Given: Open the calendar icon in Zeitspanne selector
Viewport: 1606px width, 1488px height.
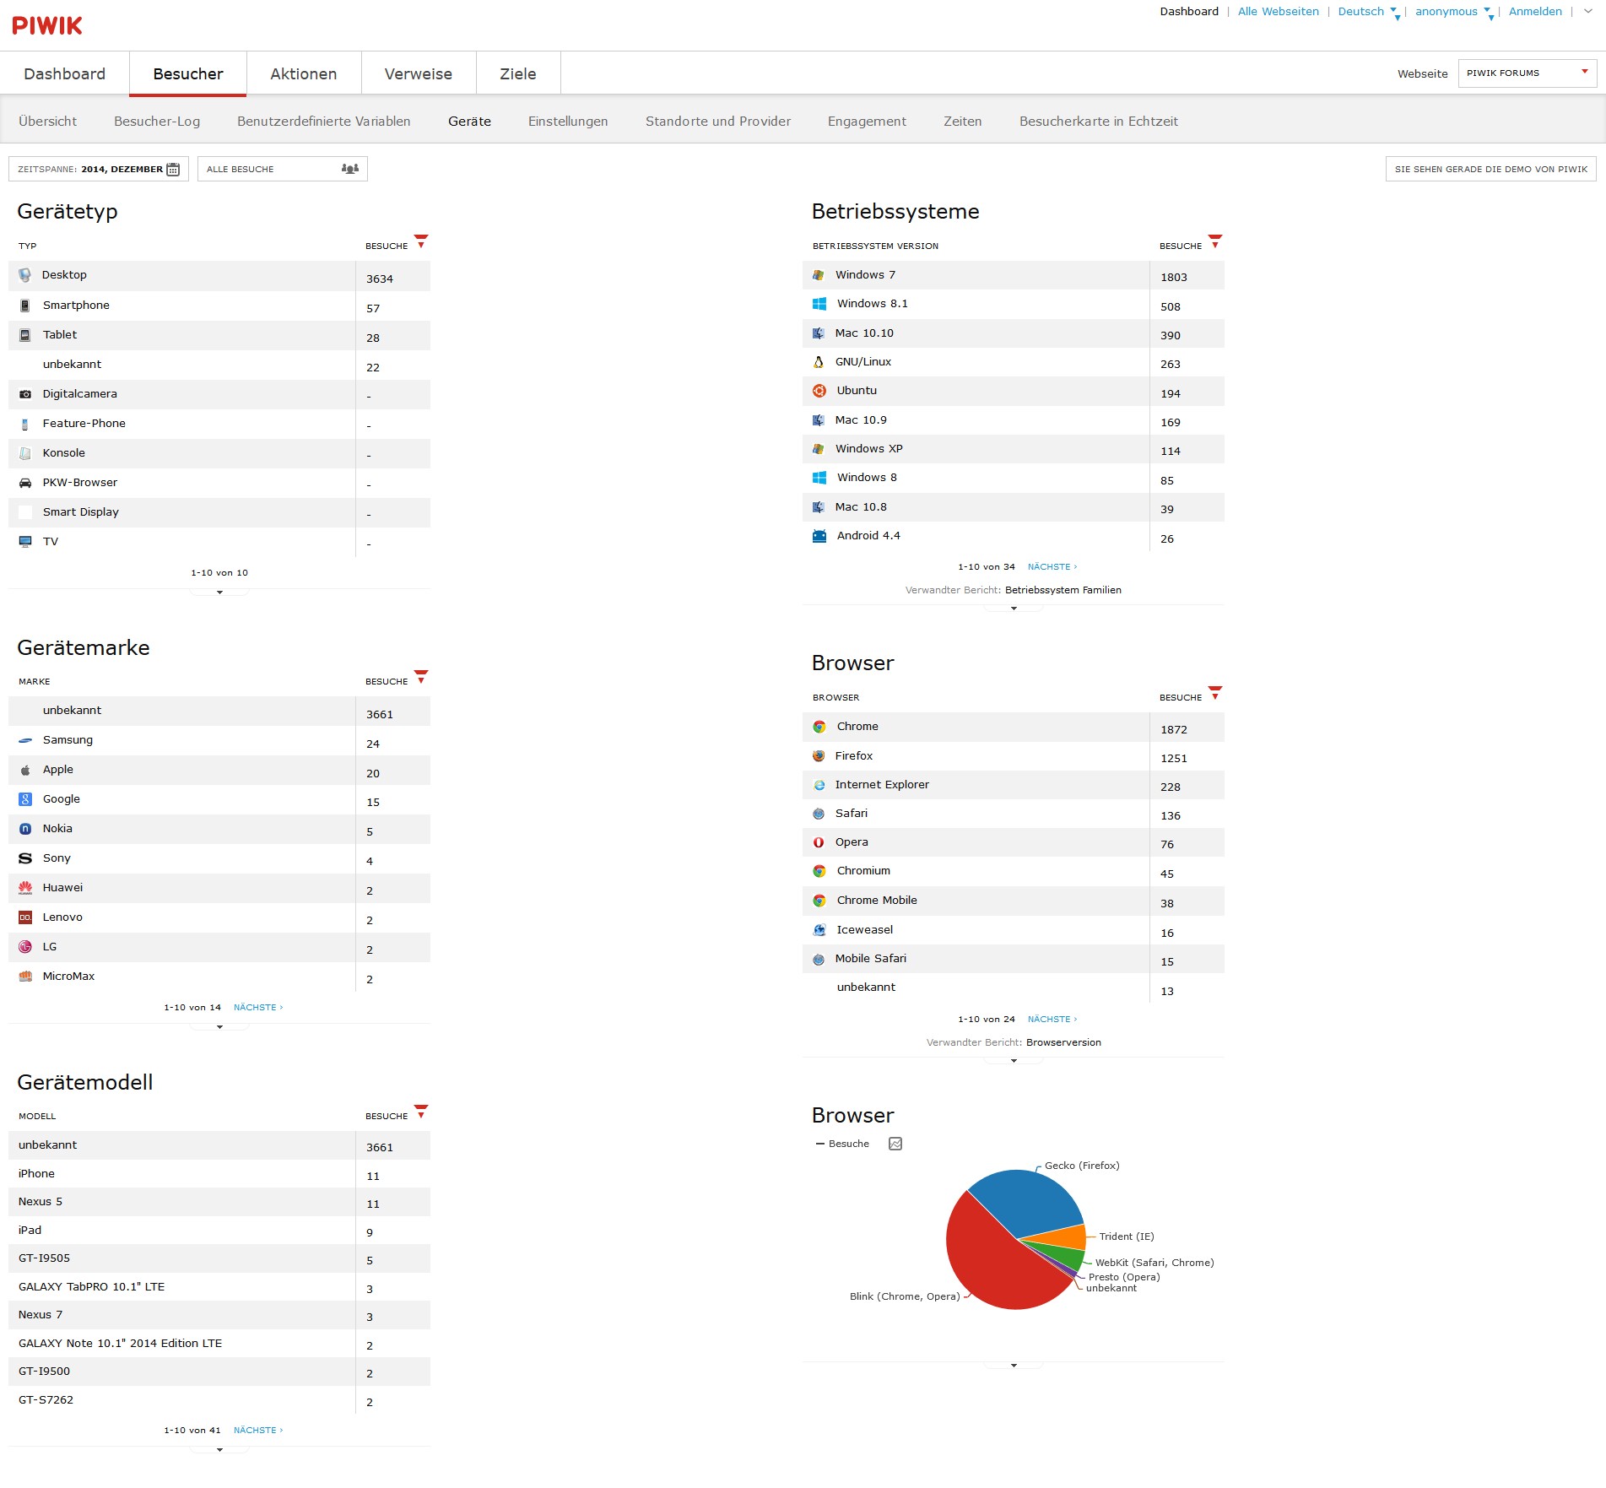Looking at the screenshot, I should (x=173, y=169).
